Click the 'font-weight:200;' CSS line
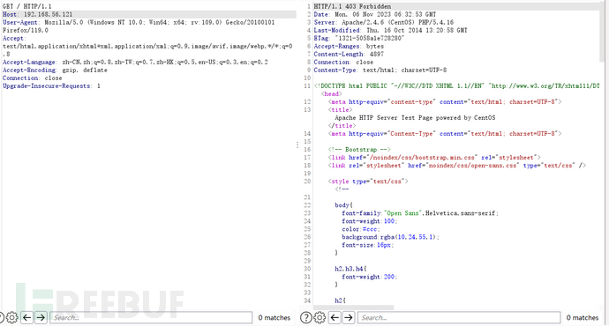This screenshot has width=609, height=326. [369, 277]
